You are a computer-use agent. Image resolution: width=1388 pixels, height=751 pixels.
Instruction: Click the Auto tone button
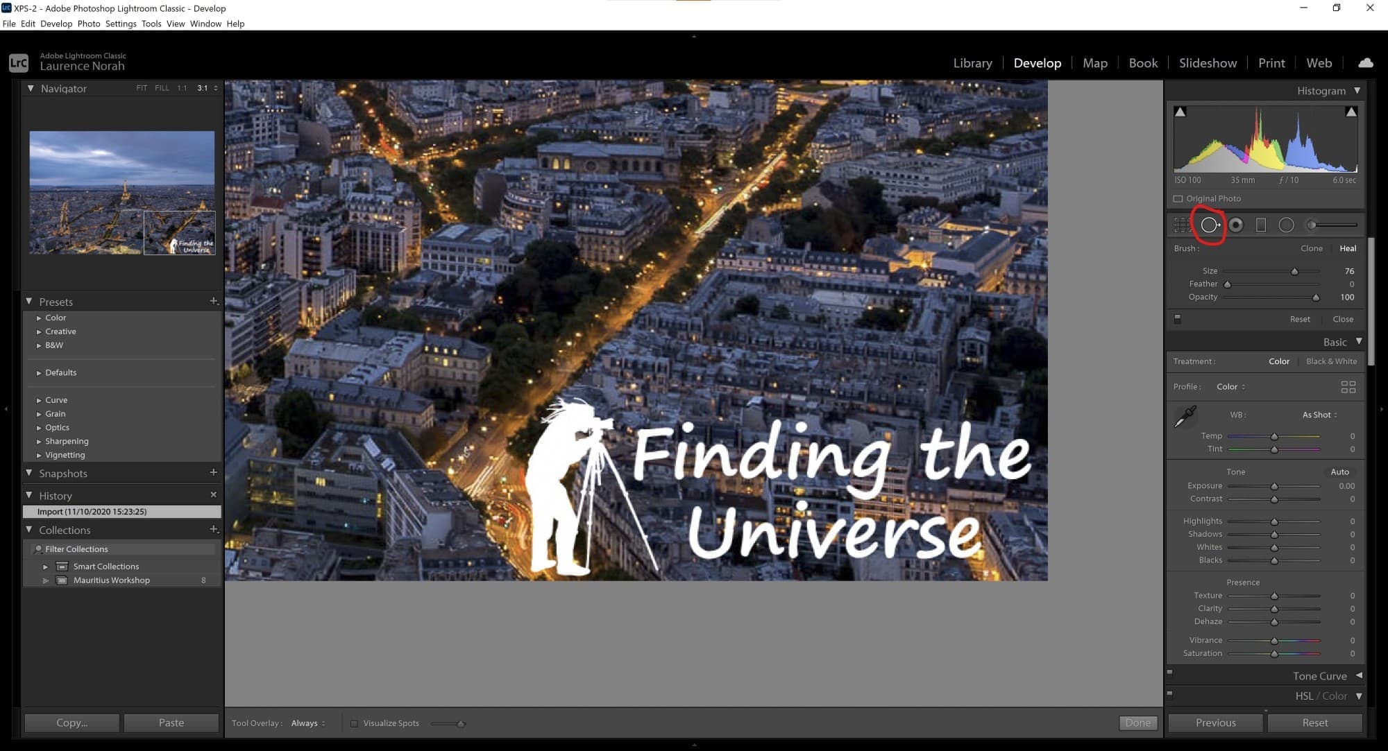[1339, 472]
